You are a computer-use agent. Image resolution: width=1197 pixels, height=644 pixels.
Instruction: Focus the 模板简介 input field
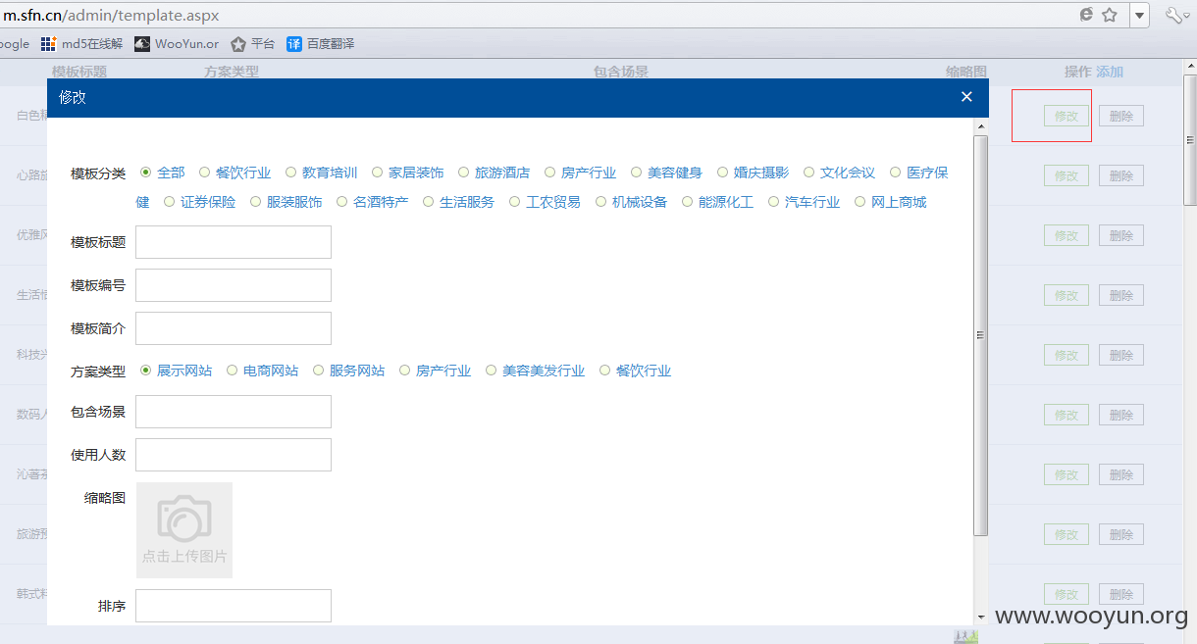(234, 328)
